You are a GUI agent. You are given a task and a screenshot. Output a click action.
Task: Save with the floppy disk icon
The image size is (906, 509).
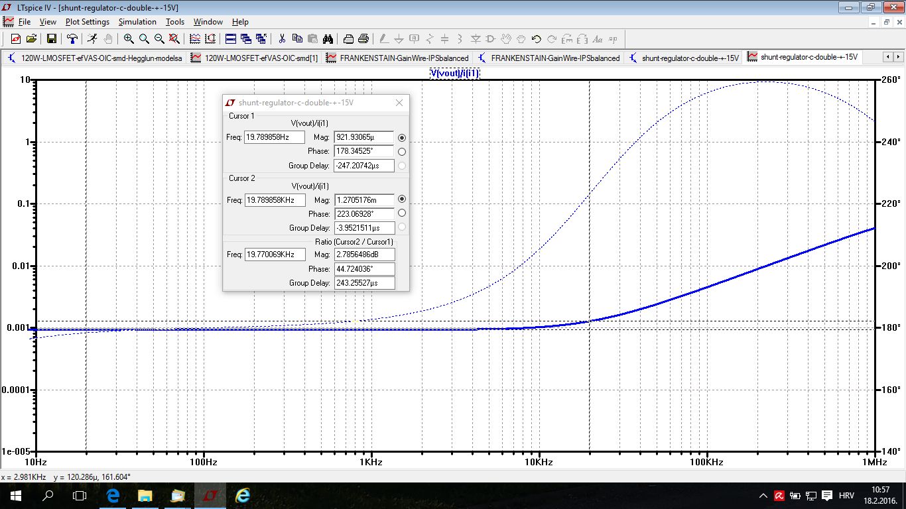[52, 38]
